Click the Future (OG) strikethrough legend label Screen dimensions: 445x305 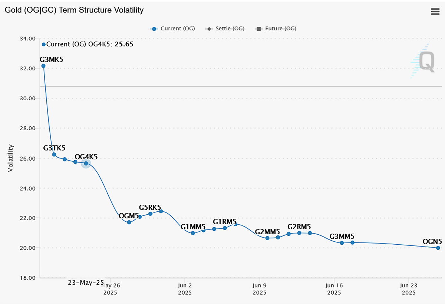[280, 28]
